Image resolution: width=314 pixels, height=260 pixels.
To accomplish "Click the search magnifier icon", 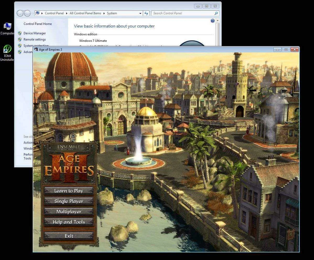I will [x=216, y=13].
